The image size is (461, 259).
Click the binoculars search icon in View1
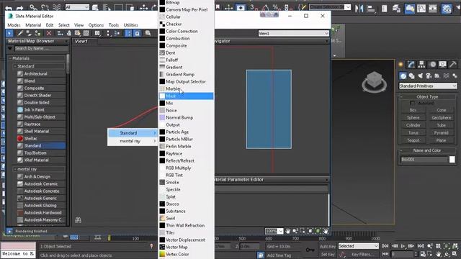(78, 219)
